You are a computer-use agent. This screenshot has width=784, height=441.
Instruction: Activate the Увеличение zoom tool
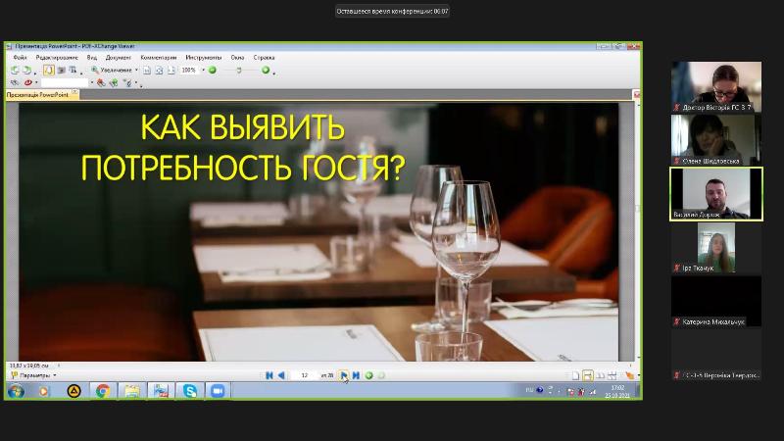pos(111,70)
